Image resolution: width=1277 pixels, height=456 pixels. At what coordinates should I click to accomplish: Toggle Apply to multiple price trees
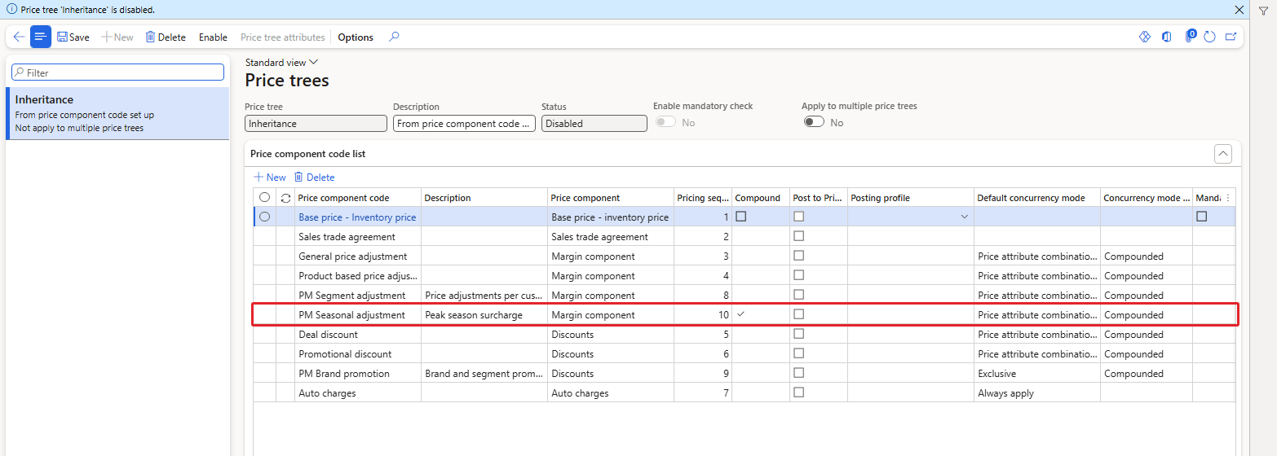[x=814, y=122]
